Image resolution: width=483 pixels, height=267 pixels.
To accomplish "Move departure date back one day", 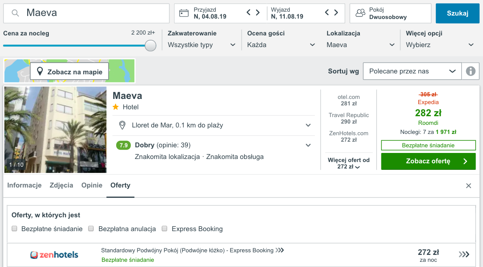I will pos(327,13).
